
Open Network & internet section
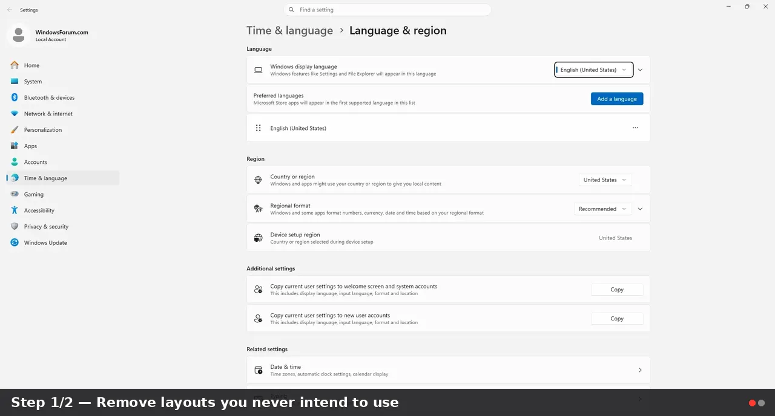63,114
